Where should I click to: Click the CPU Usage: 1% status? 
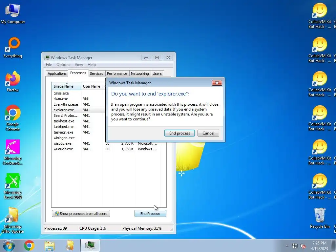(x=93, y=228)
